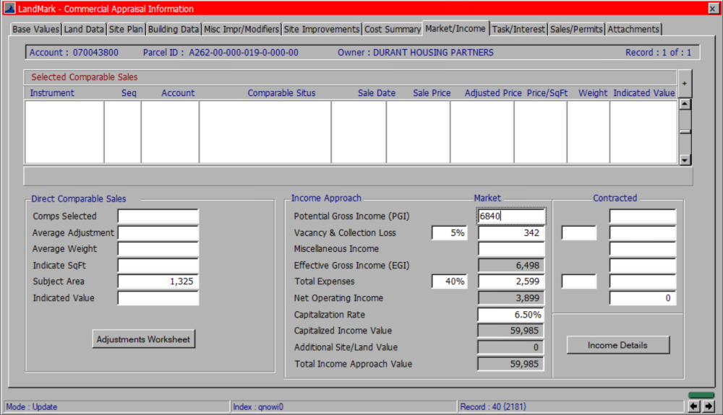Open the Task/Interest tab
Viewport: 723px width, 415px height.
click(x=518, y=29)
